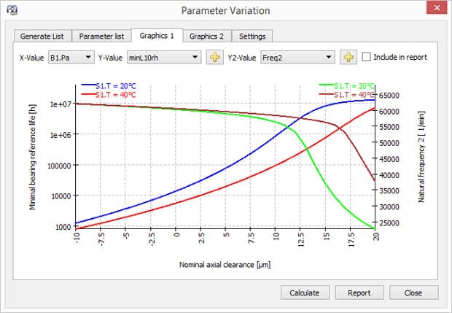
Task: Go to the Settings tab
Action: click(x=252, y=36)
